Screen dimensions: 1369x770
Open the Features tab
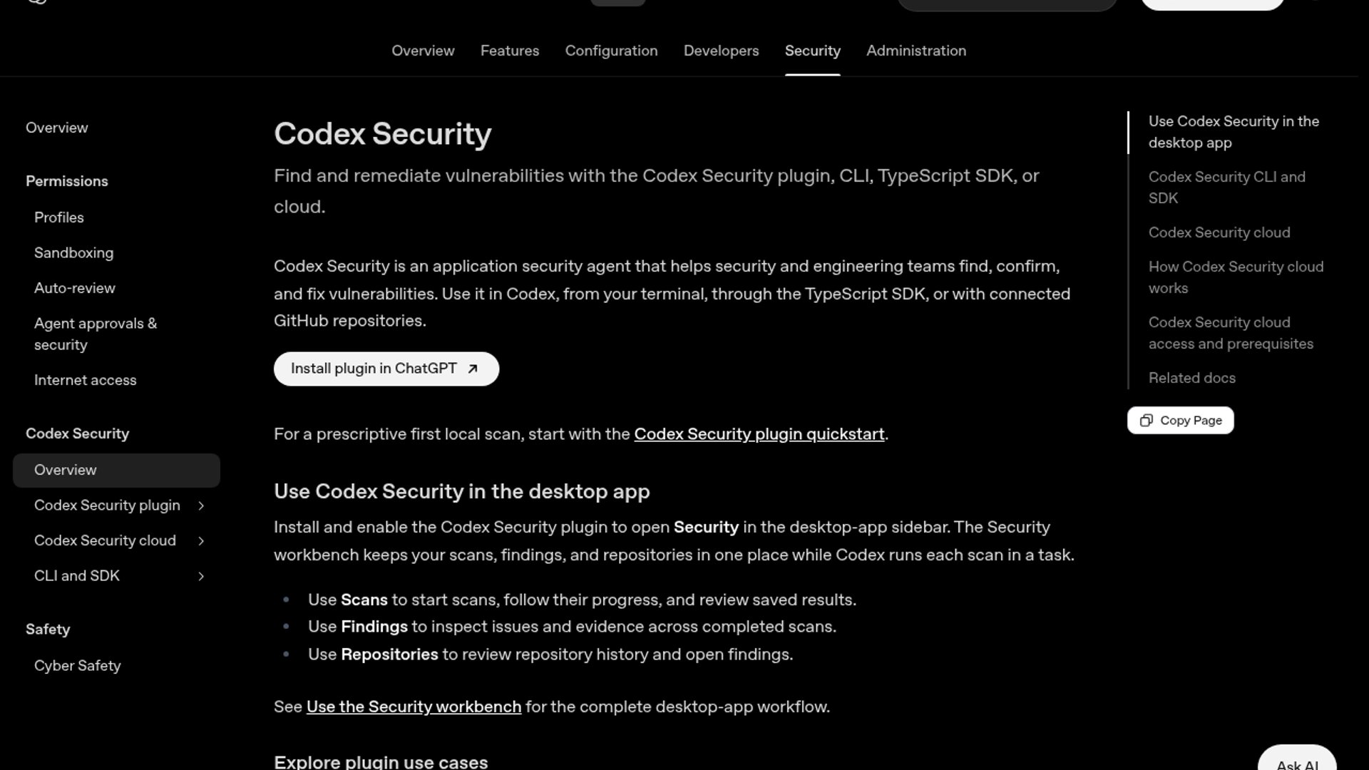(x=510, y=51)
